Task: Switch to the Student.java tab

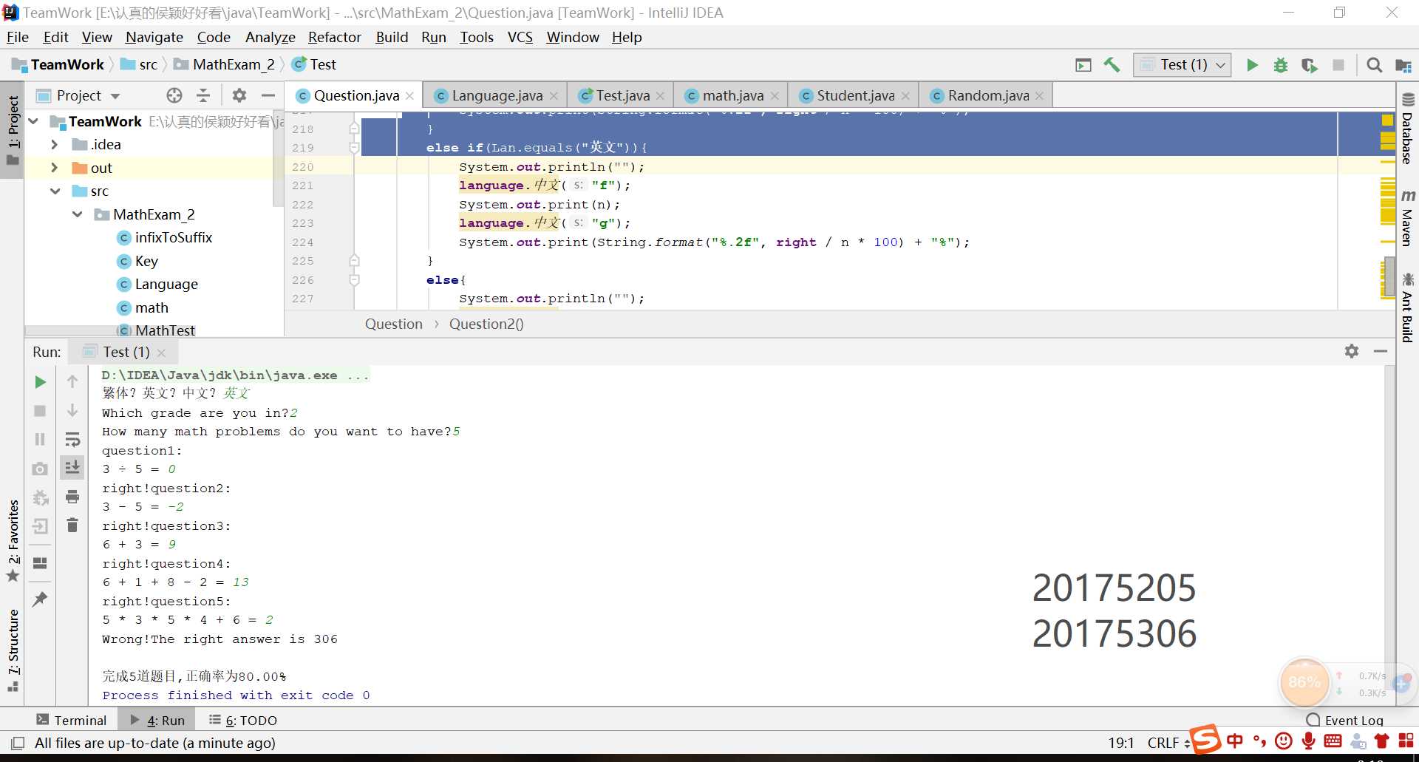Action: pyautogui.click(x=855, y=95)
